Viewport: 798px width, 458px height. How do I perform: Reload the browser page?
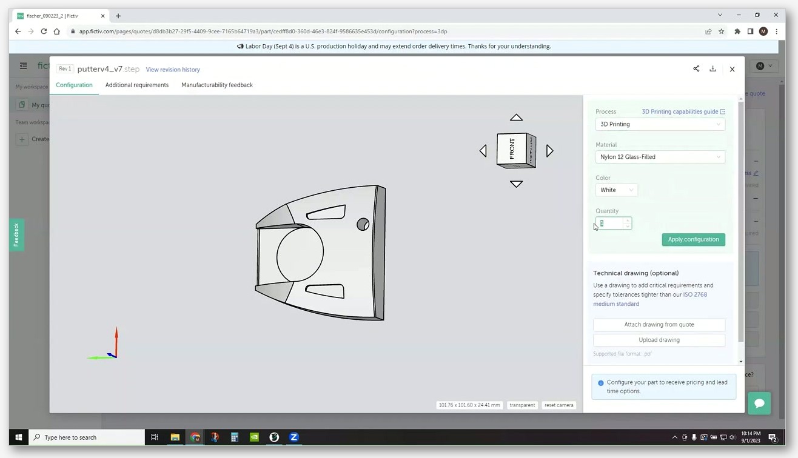(44, 32)
